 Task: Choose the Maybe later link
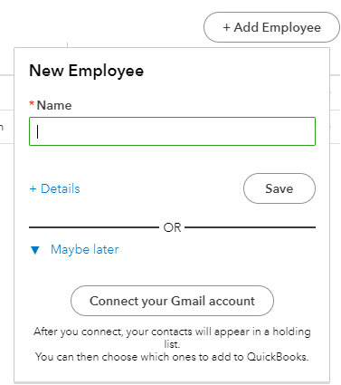pyautogui.click(x=85, y=249)
